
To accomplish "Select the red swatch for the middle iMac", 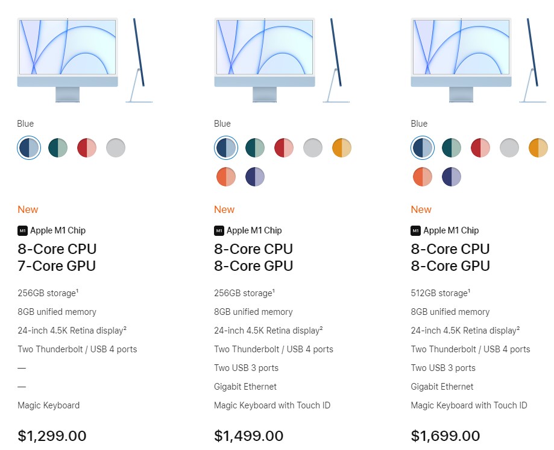I will click(x=283, y=147).
